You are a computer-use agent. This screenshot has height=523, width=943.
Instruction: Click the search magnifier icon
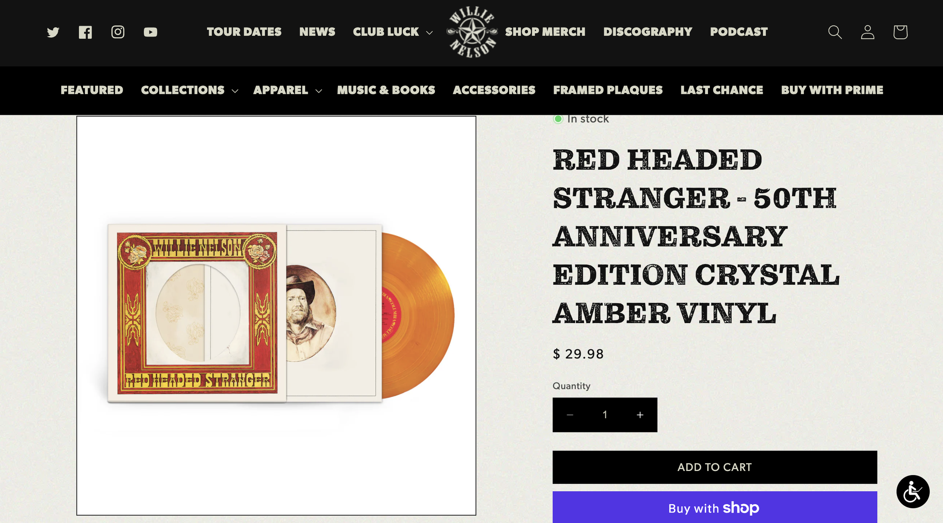[835, 32]
